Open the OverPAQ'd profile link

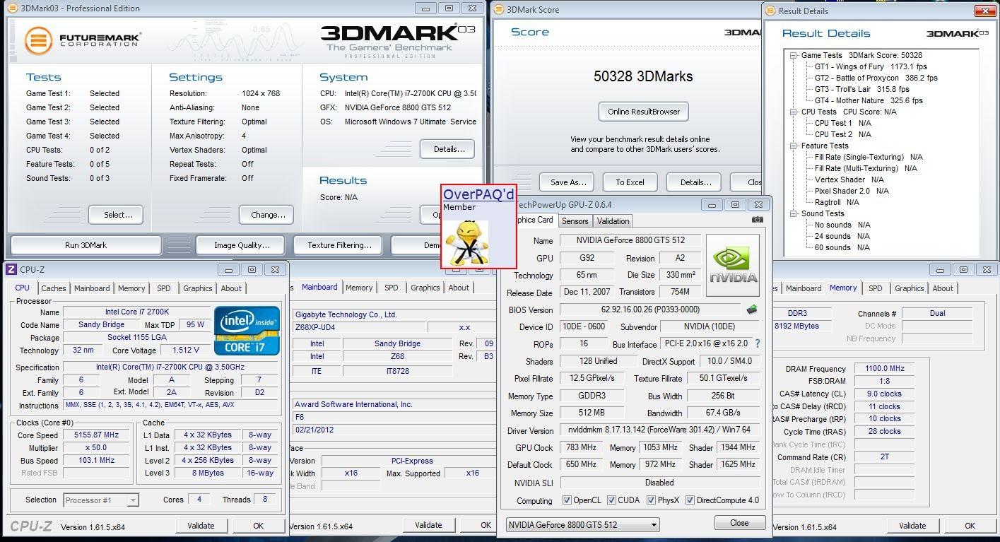pyautogui.click(x=478, y=194)
